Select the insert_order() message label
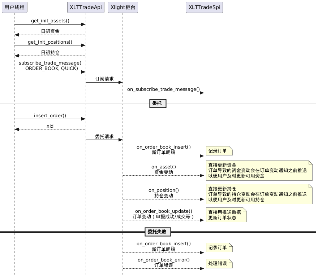This screenshot has height=277, width=318. click(50, 116)
